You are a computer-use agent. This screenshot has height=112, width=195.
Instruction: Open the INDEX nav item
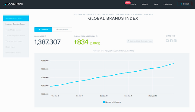[x=133, y=4]
